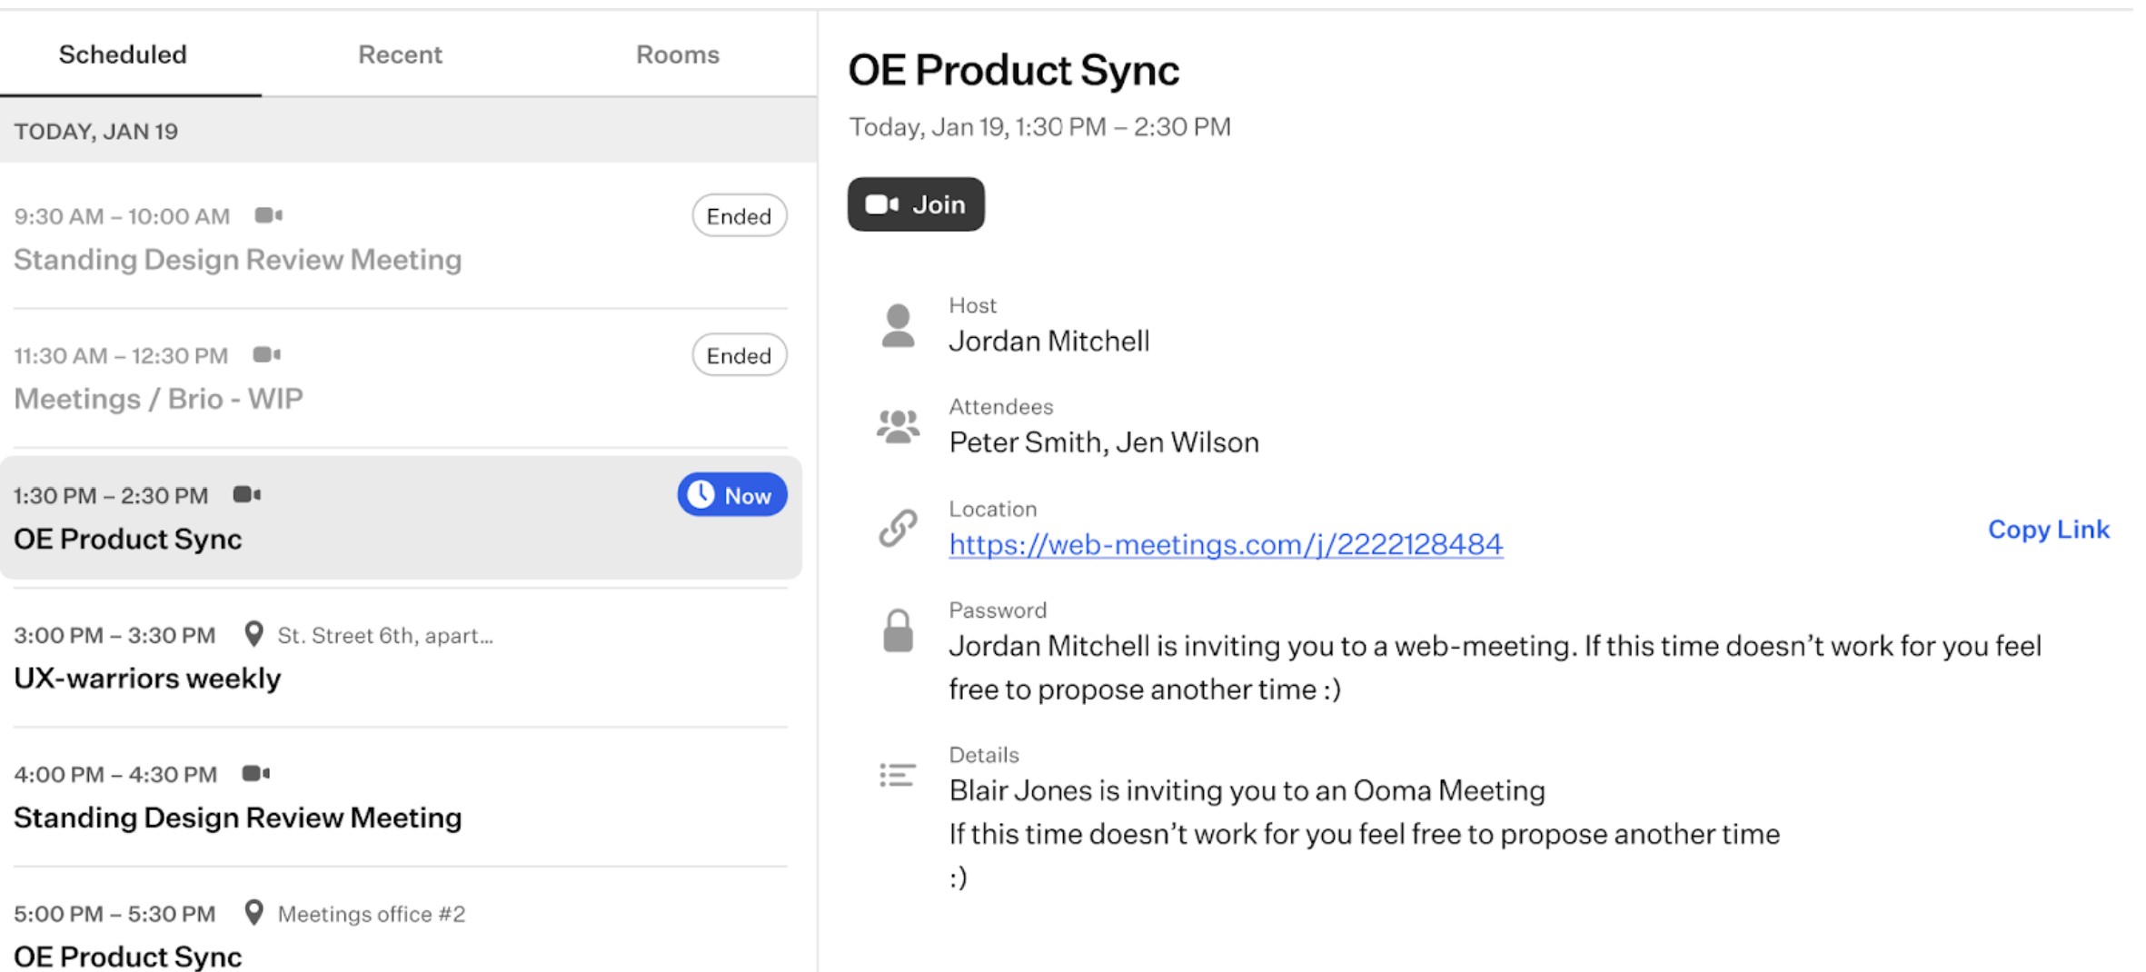Viewport: 2146px width, 972px height.
Task: Open the Recent tab
Action: [400, 55]
